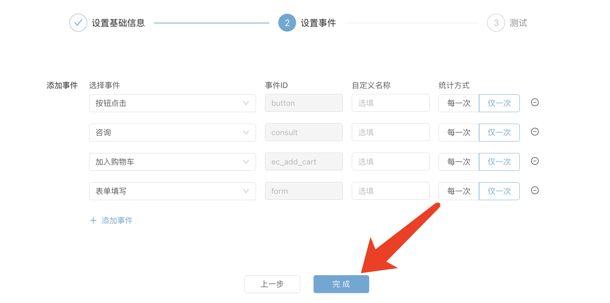The height and width of the screenshot is (303, 610).
Task: Expand the 表单填写 event dropdown
Action: tap(172, 191)
